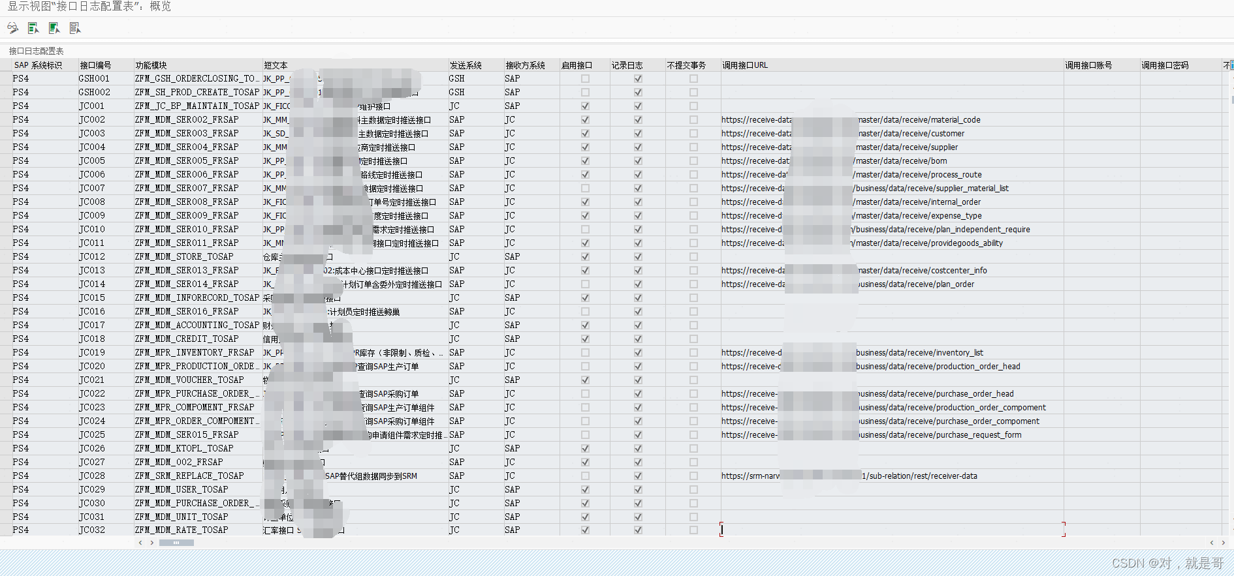Select the URL cell ending in receive/bom
The height and width of the screenshot is (576, 1234).
click(x=892, y=160)
